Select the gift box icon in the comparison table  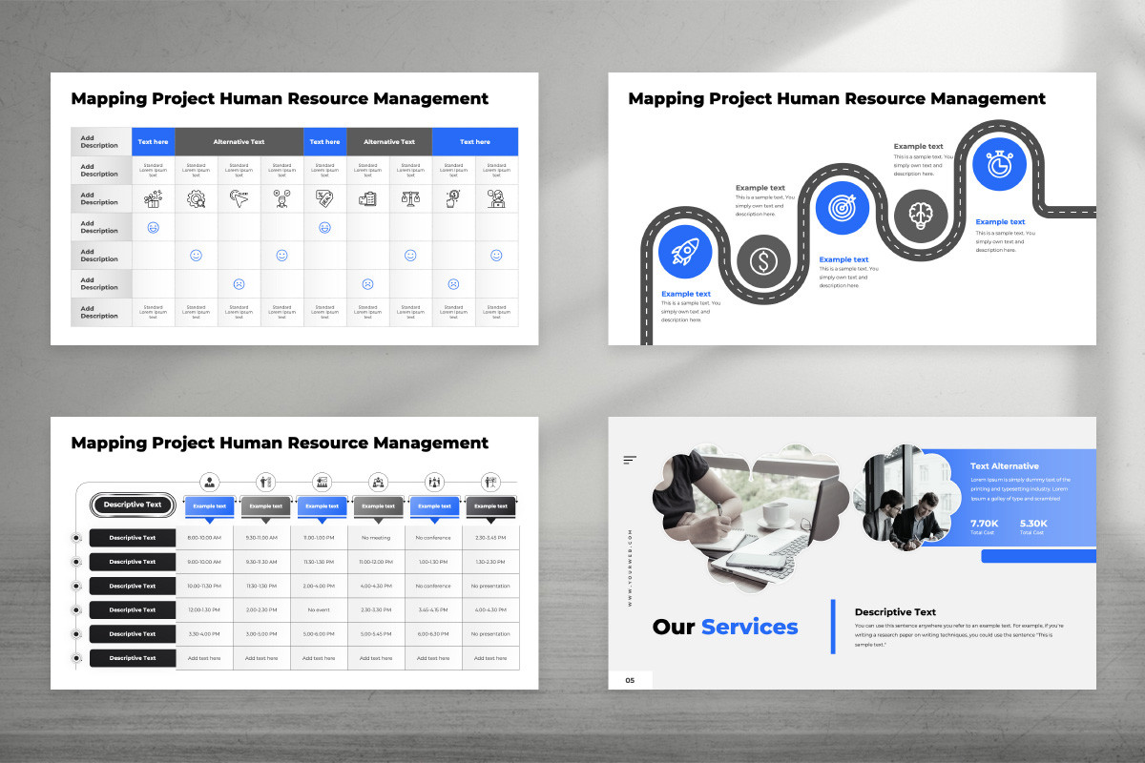(x=154, y=198)
